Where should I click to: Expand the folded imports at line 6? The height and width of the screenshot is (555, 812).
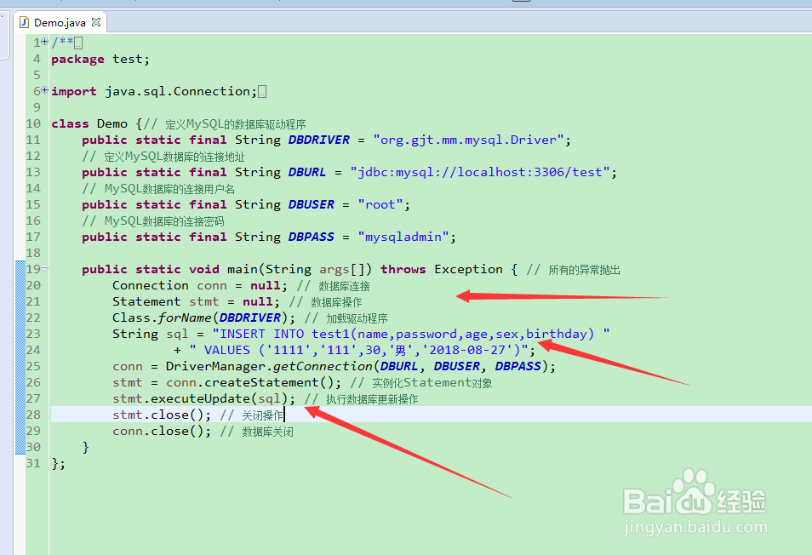pos(44,90)
